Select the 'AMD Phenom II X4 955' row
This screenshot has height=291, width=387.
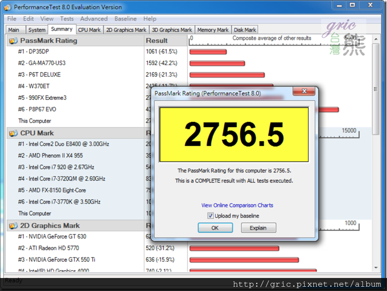click(x=51, y=156)
